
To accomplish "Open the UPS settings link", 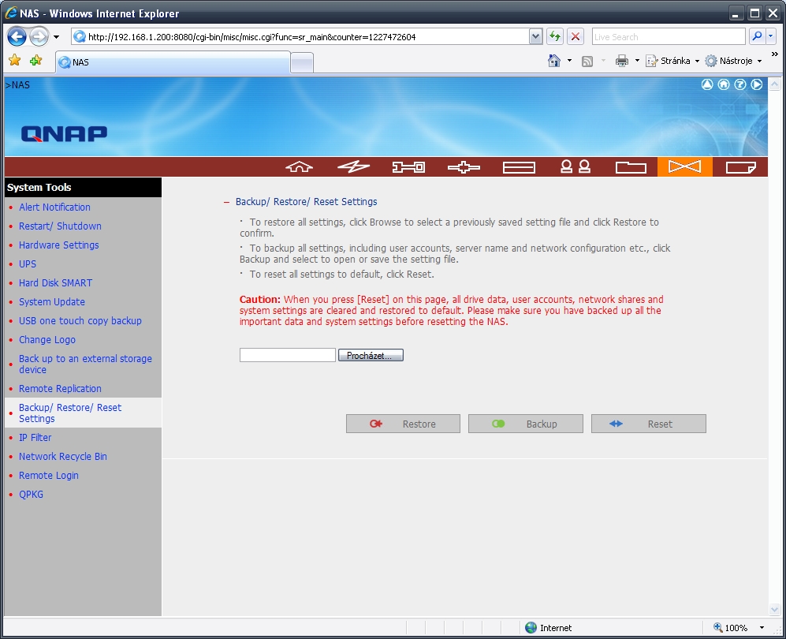I will coord(28,263).
